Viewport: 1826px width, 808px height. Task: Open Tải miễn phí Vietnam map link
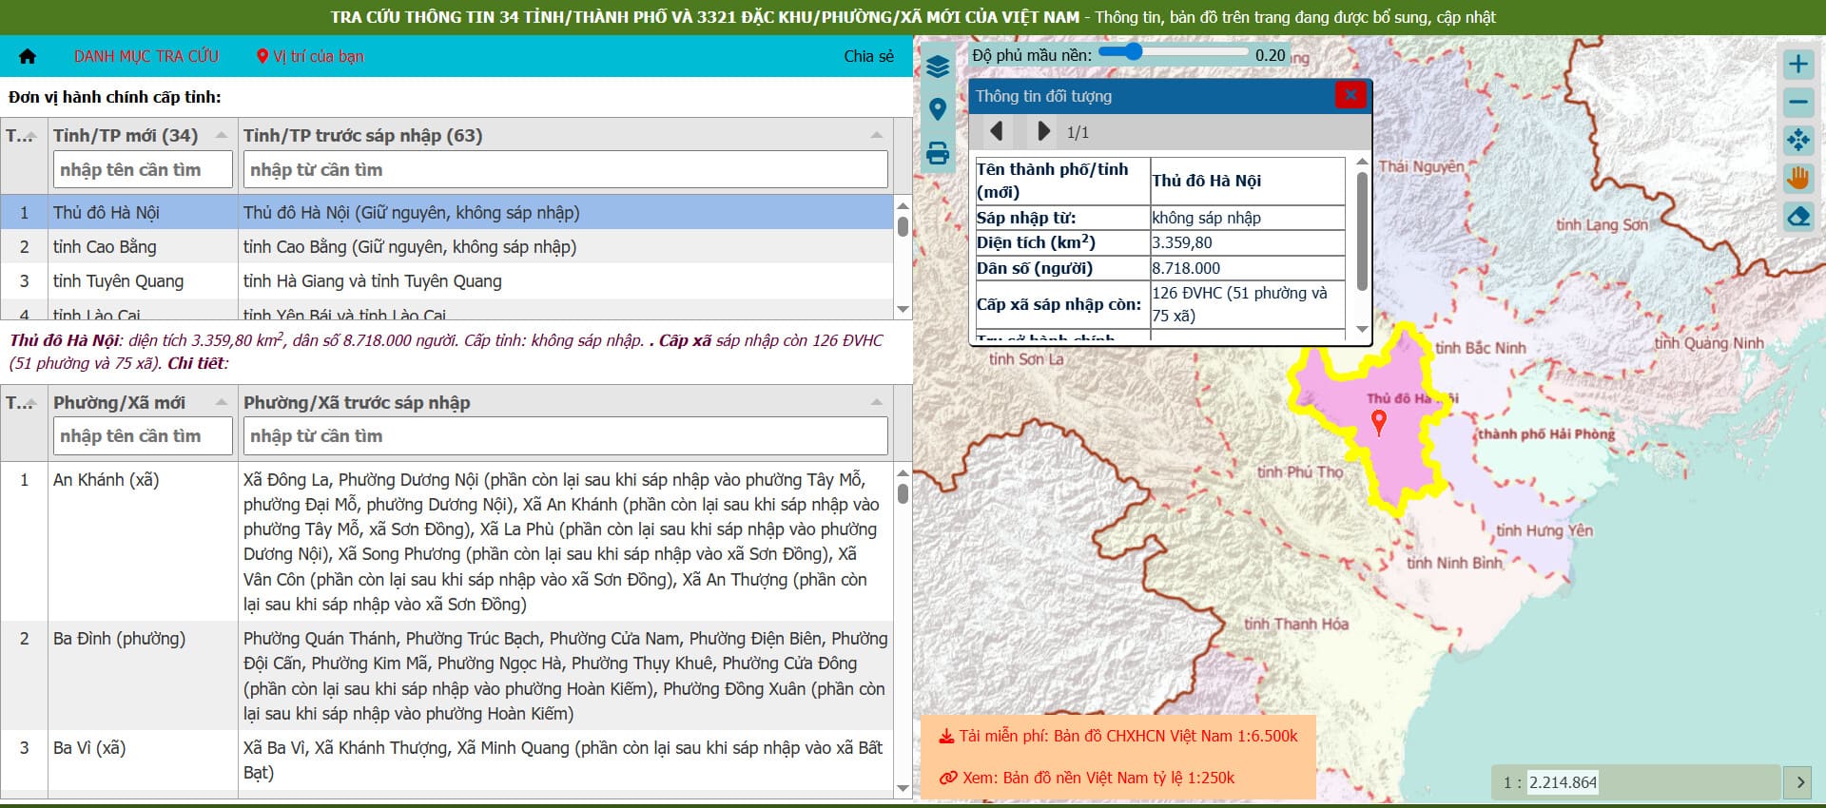1118,736
